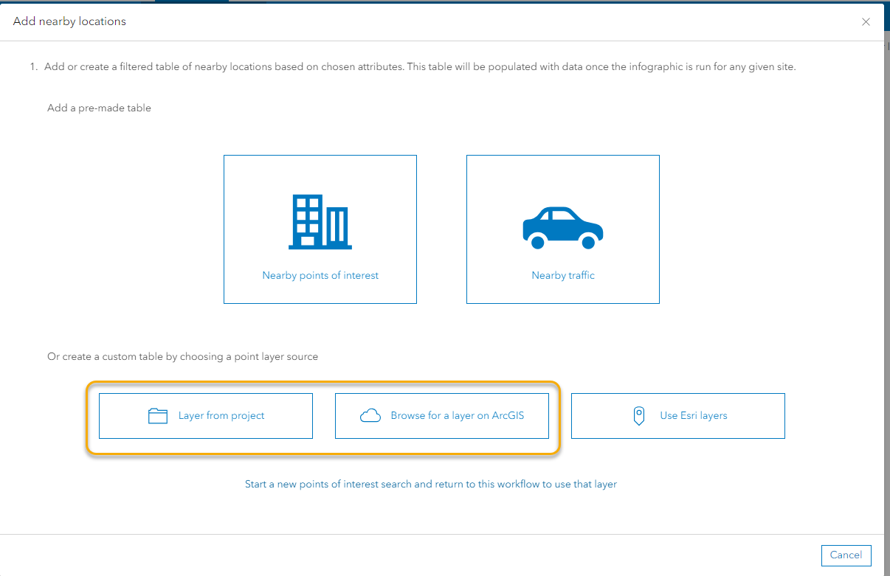Add the Nearby traffic pre-made table

click(x=562, y=229)
